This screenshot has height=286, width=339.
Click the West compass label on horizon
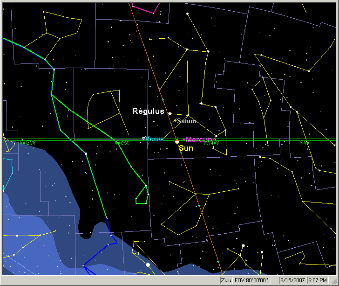click(x=122, y=143)
